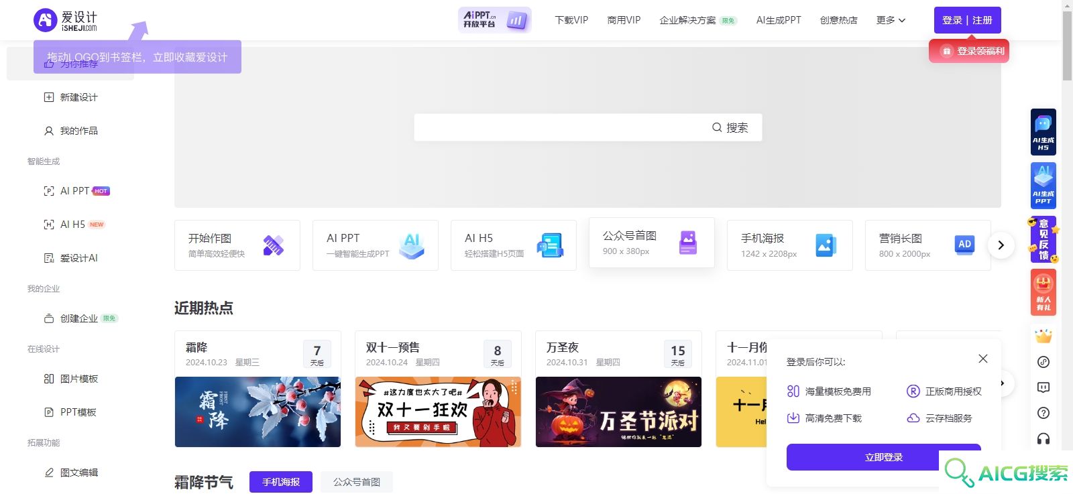Open 商用VIP menu item
The image size is (1073, 494).
(624, 20)
